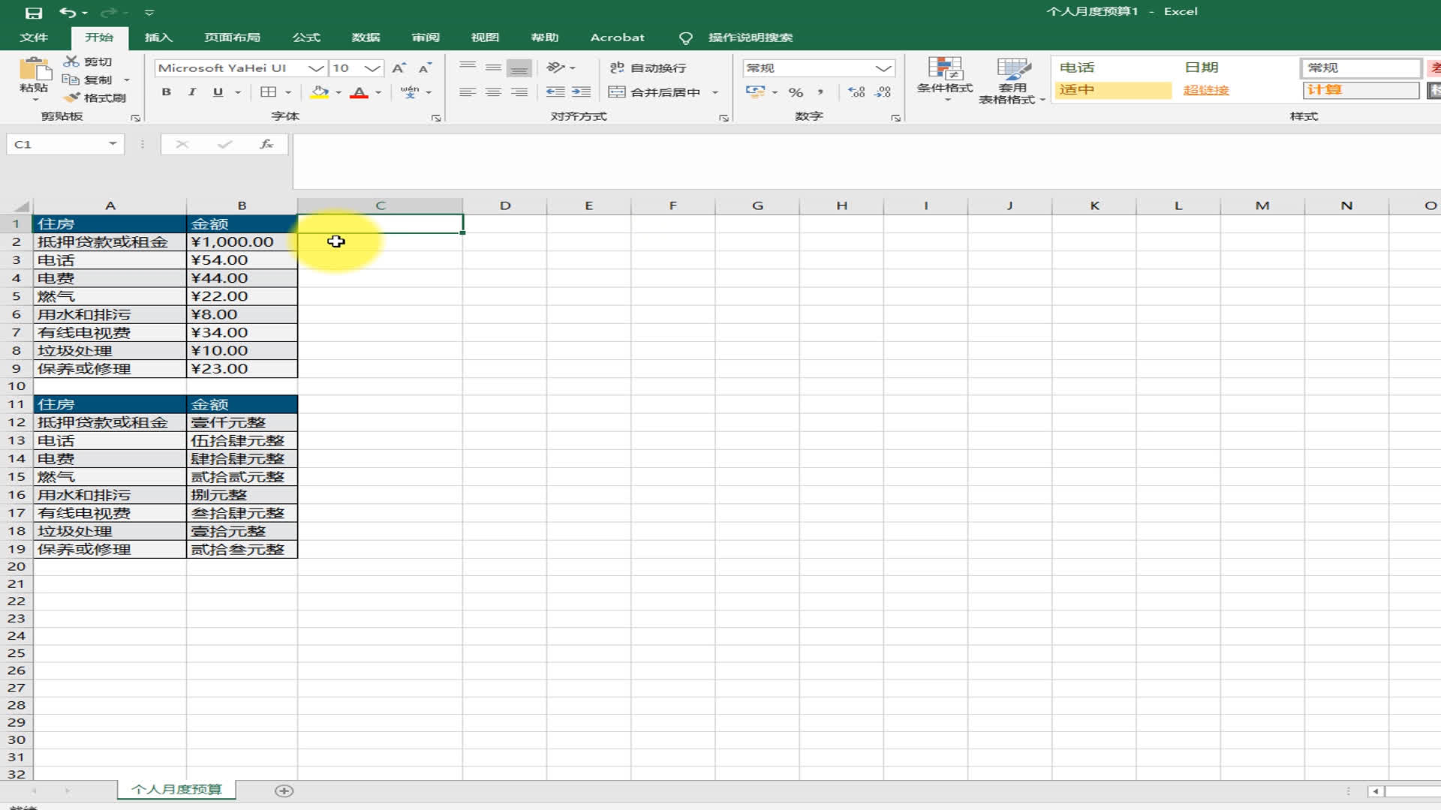This screenshot has width=1441, height=810.
Task: Toggle Wrap Text (自动换行)
Action: (x=648, y=68)
